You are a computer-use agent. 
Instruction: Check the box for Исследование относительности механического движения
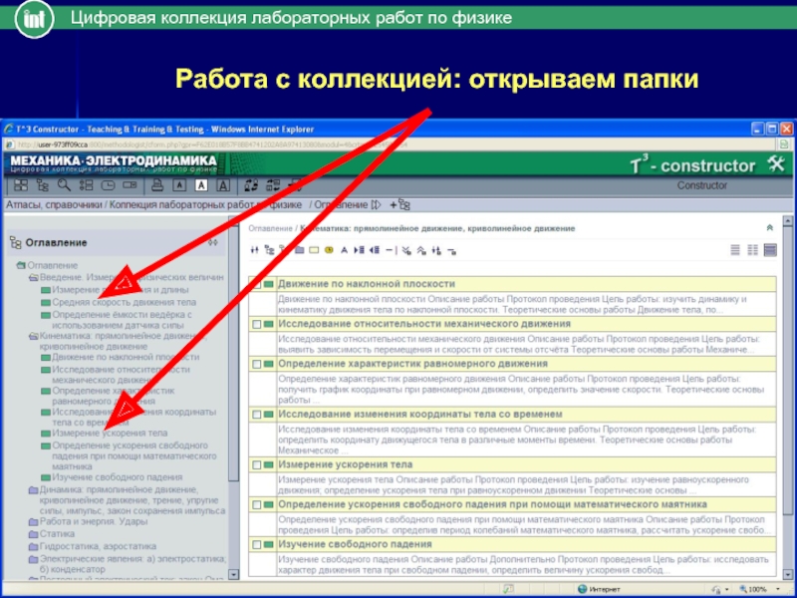click(x=257, y=324)
